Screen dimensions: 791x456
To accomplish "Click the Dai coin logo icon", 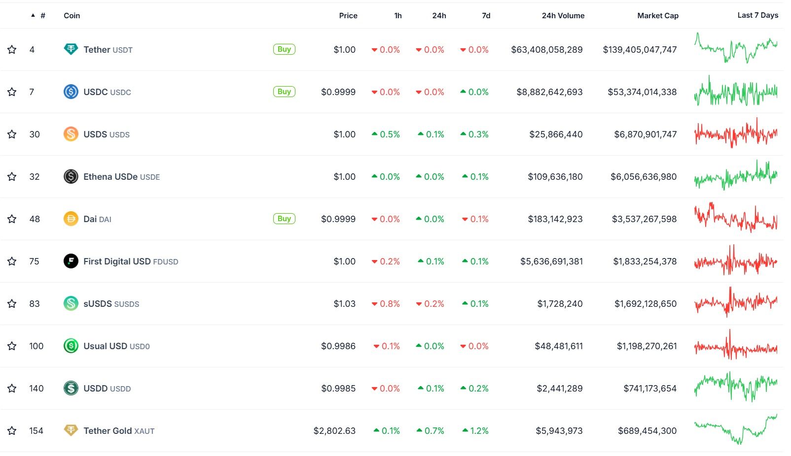I will click(71, 219).
